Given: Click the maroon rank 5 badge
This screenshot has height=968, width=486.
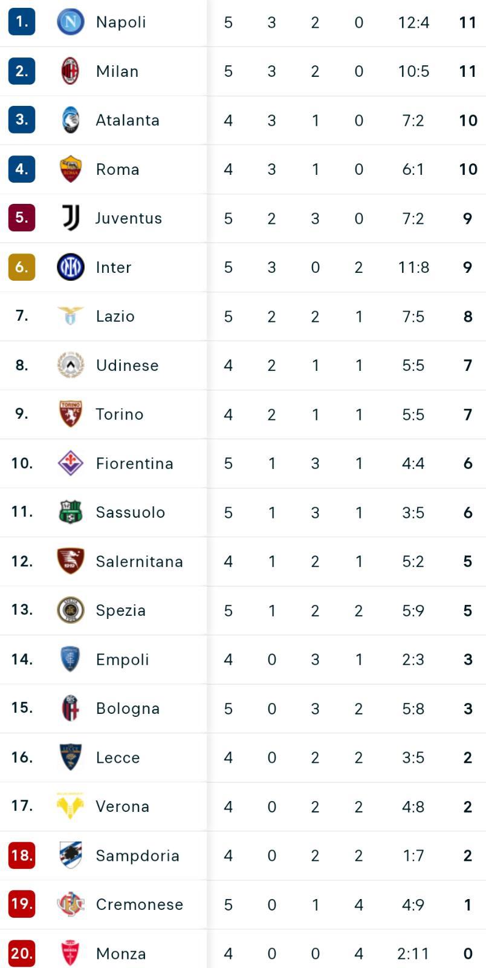Looking at the screenshot, I should click(22, 218).
